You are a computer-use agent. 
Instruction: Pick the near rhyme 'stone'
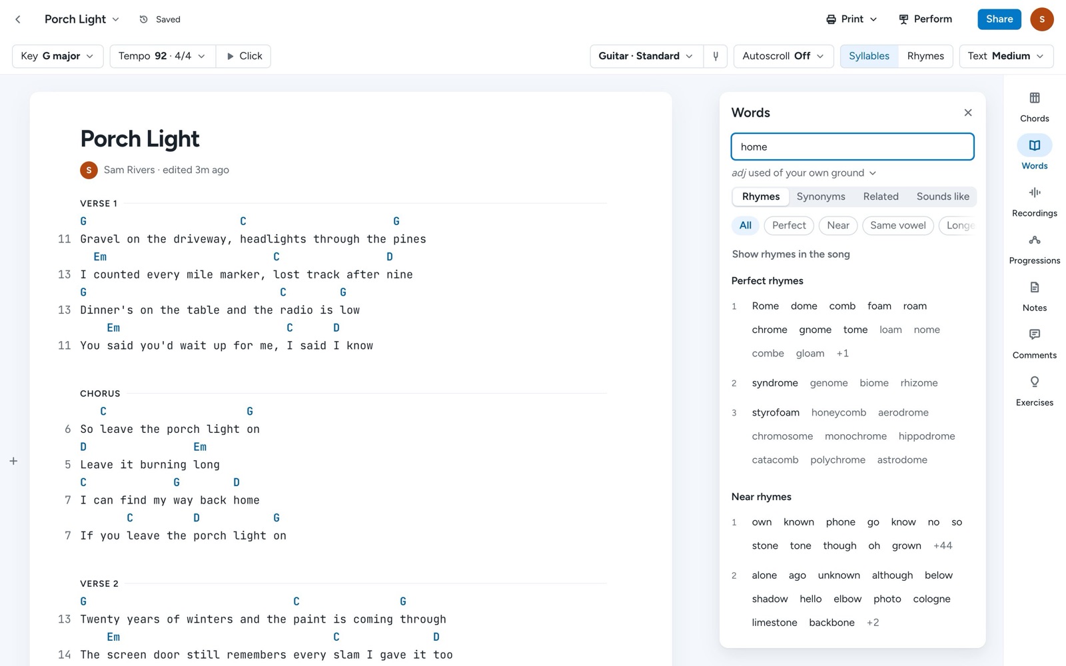[764, 546]
